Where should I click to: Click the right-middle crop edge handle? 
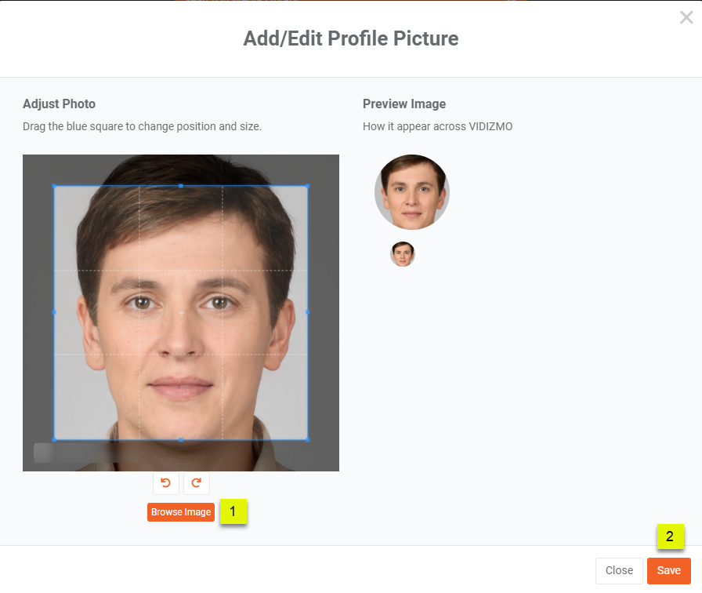pos(308,312)
